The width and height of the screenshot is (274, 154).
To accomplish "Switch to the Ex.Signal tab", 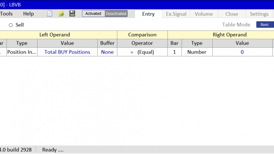I will [176, 14].
